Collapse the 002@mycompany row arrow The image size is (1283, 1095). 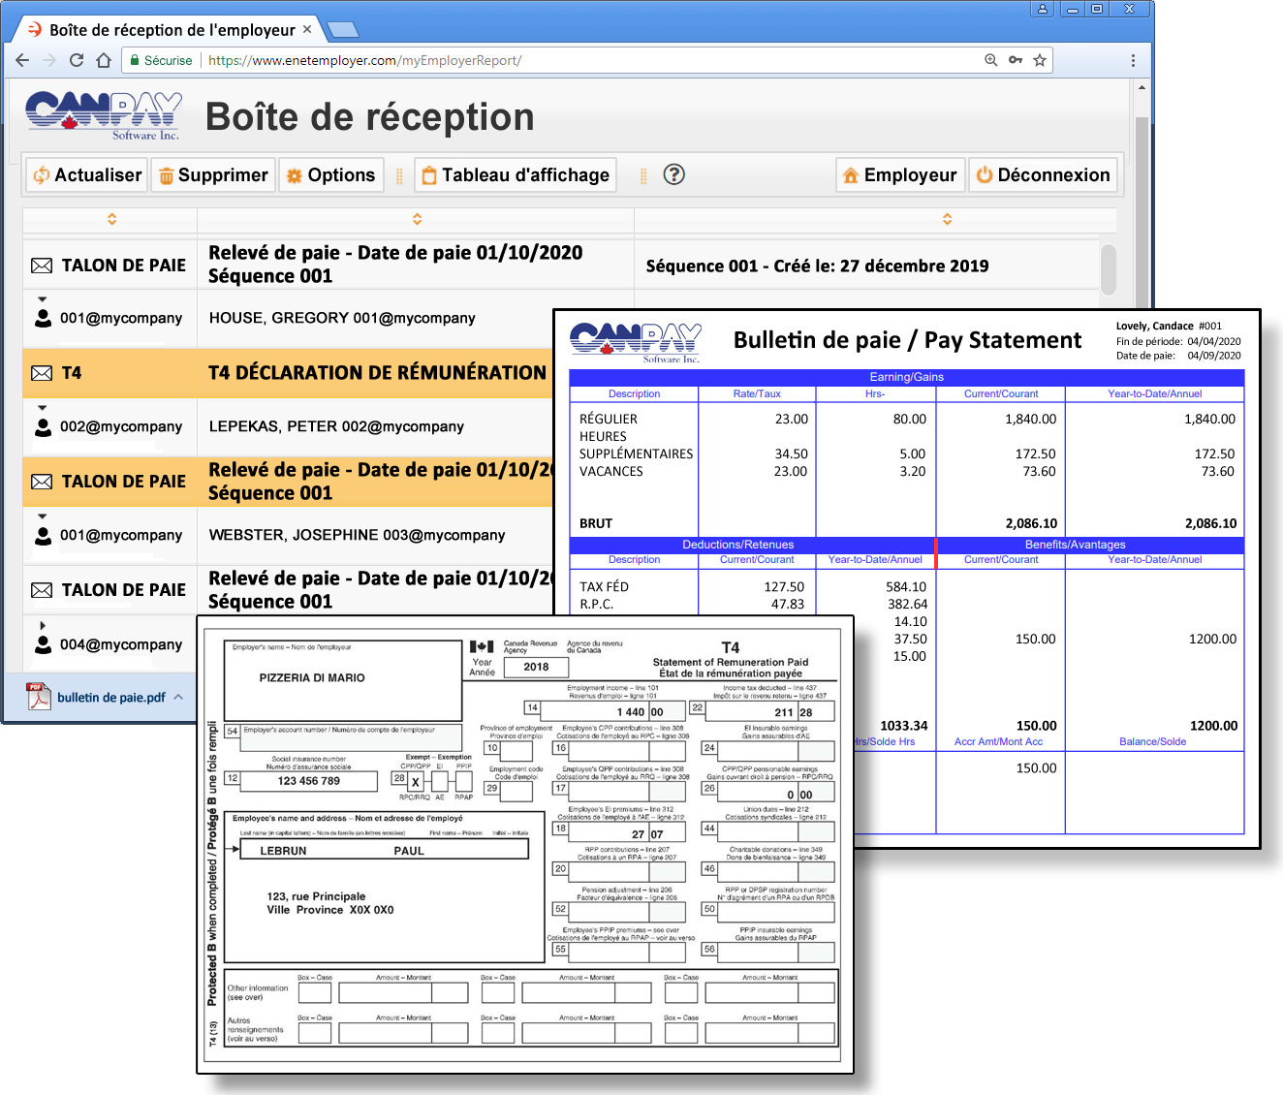pyautogui.click(x=42, y=408)
